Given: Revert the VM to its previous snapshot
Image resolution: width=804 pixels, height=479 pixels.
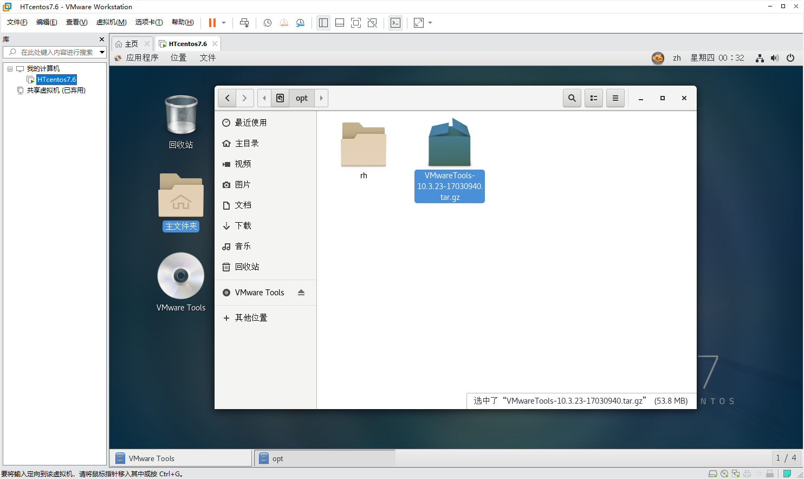Looking at the screenshot, I should coord(284,23).
